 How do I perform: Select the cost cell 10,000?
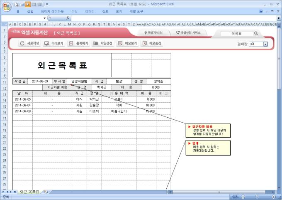tap(146, 105)
